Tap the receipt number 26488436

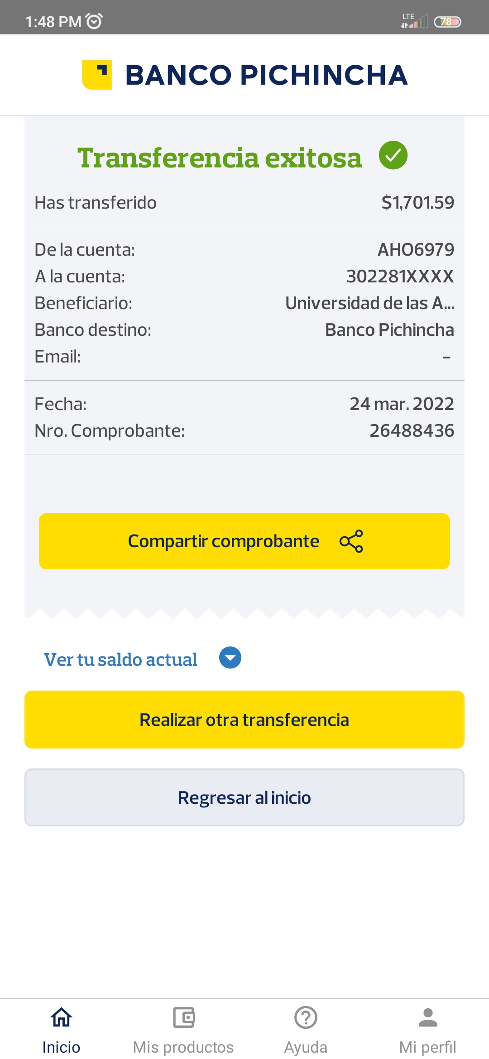coord(412,431)
